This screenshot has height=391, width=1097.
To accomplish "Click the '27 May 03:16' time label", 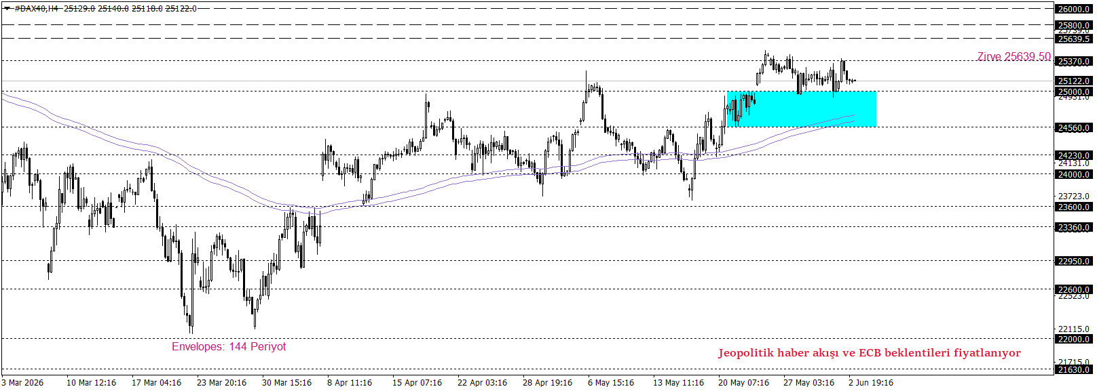I will click(x=808, y=383).
